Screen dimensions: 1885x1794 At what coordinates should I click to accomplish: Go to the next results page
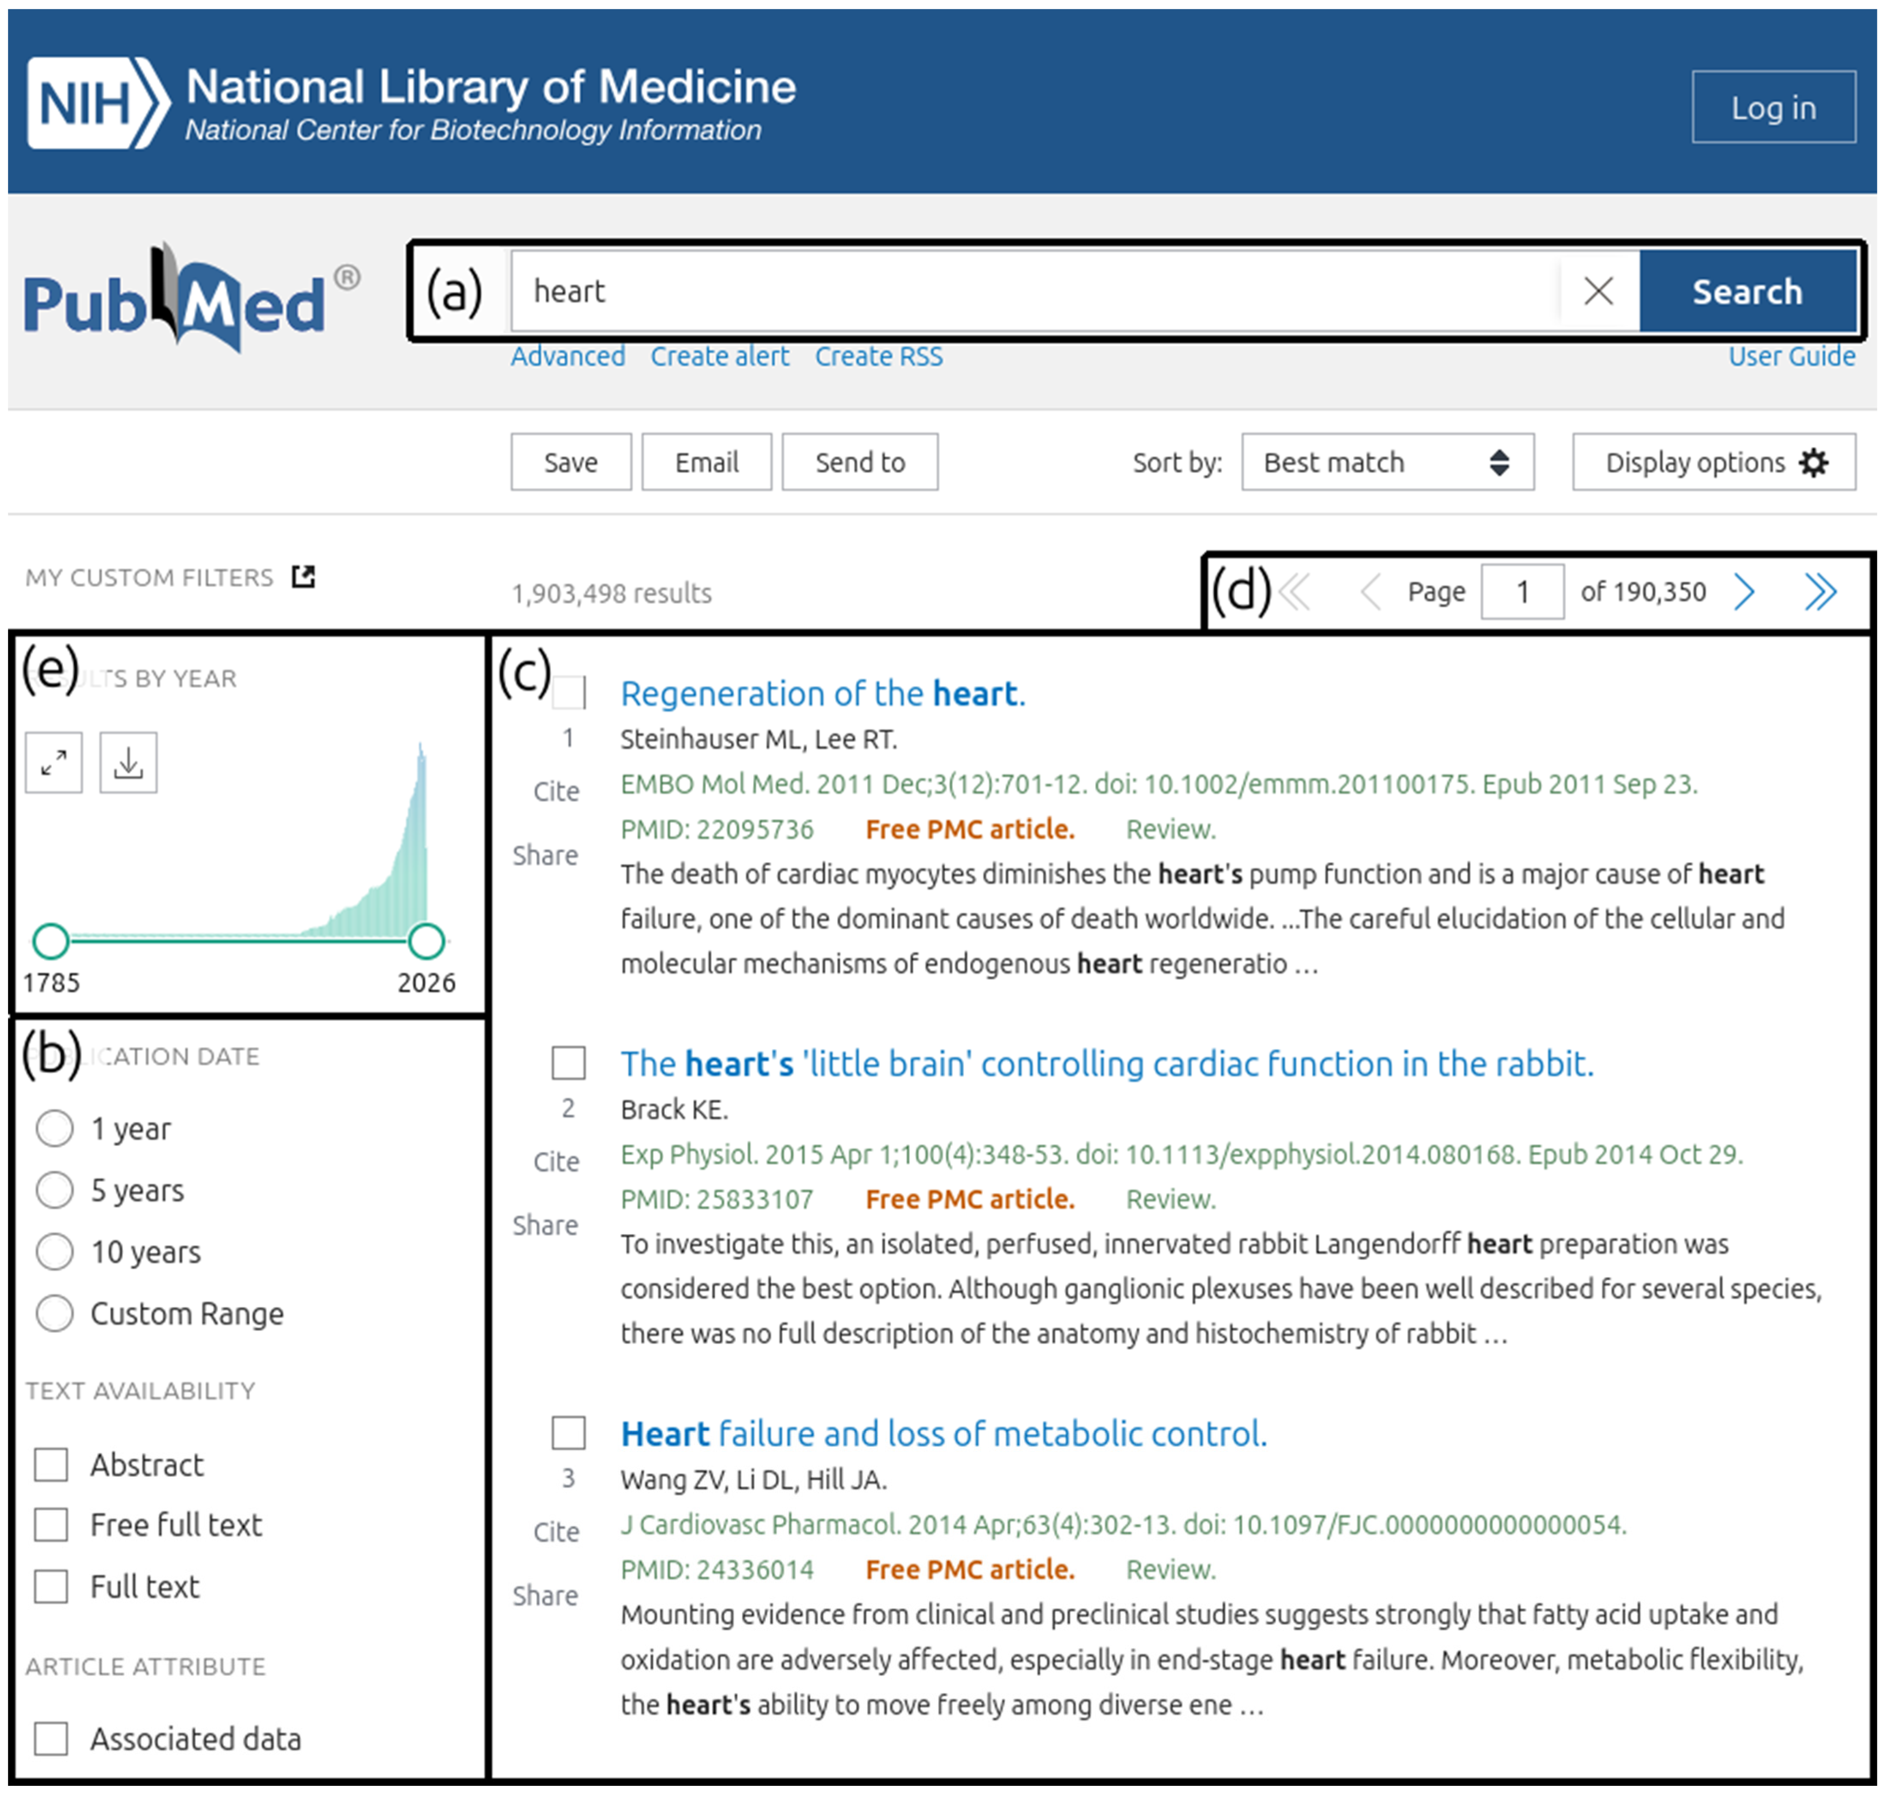click(x=1744, y=592)
